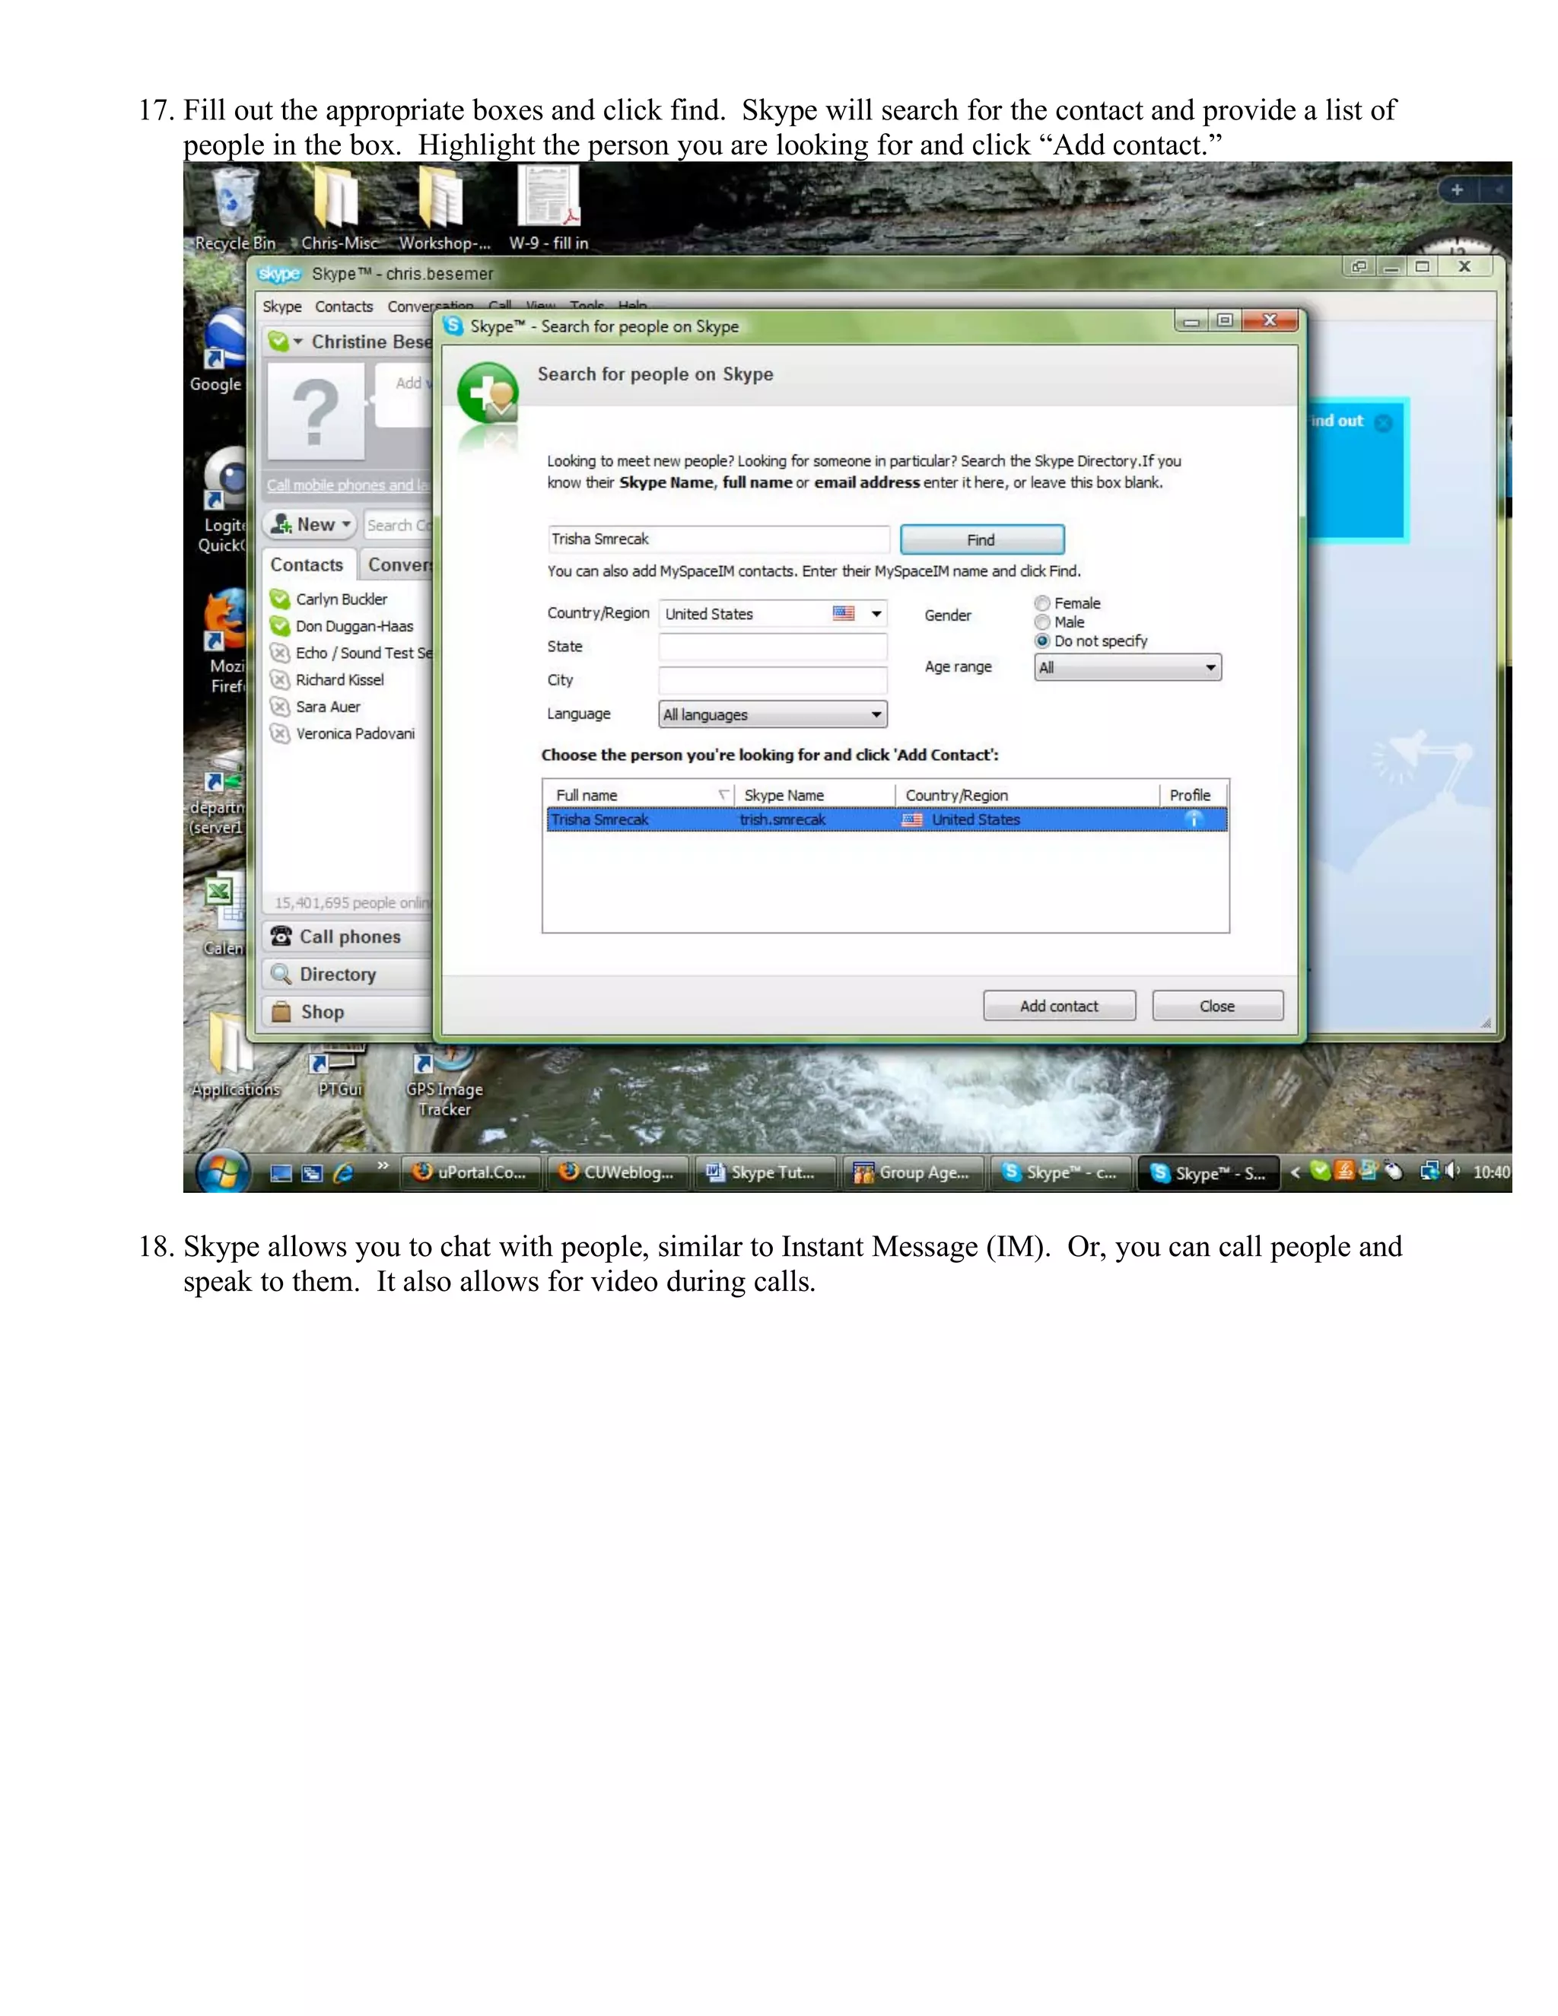Click the Shop button
The height and width of the screenshot is (2016, 1558).
(x=348, y=1013)
